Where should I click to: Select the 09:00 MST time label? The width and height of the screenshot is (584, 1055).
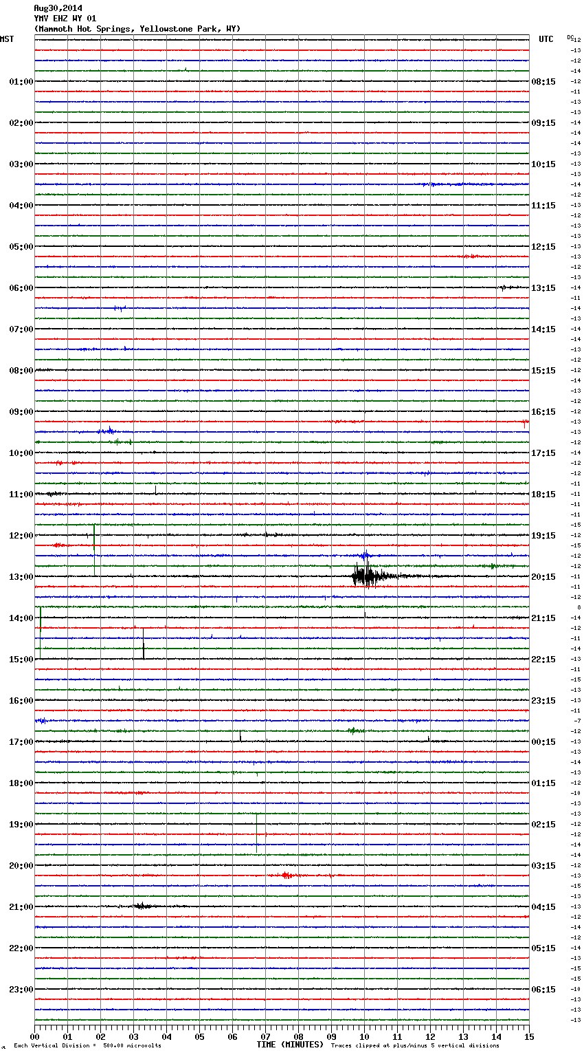click(21, 411)
